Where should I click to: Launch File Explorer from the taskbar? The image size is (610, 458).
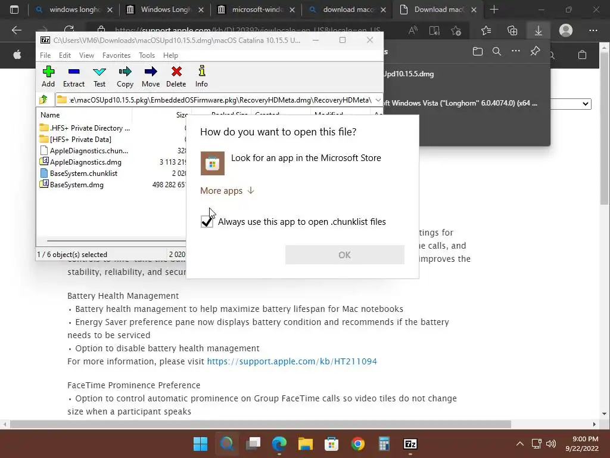point(306,444)
